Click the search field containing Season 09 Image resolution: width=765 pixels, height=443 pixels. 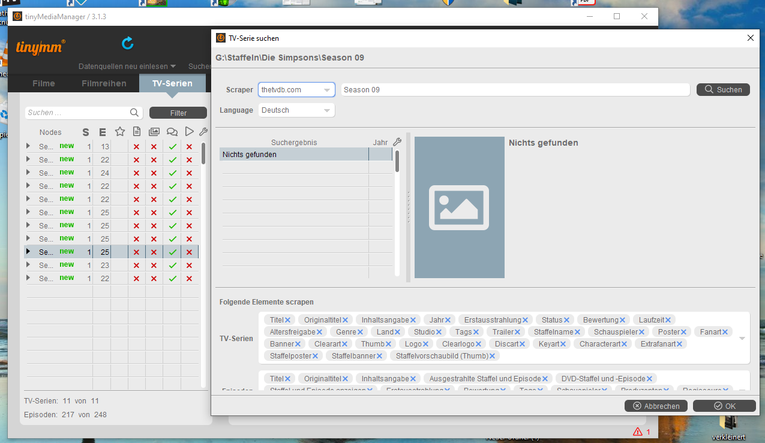(515, 90)
